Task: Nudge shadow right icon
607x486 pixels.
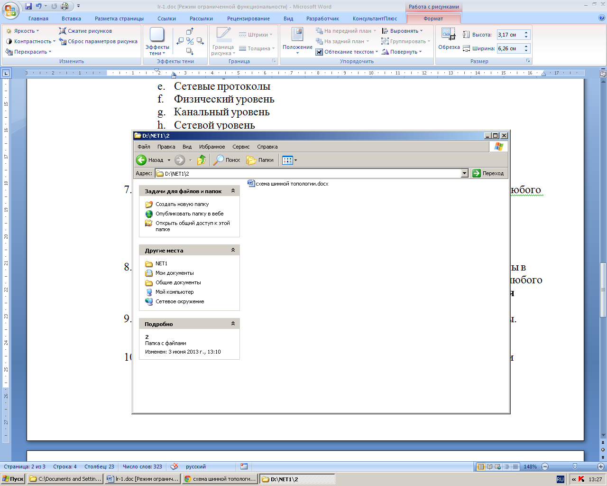Action: pyautogui.click(x=200, y=41)
